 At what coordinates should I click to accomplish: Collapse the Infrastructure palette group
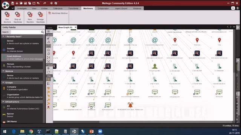click(3, 102)
